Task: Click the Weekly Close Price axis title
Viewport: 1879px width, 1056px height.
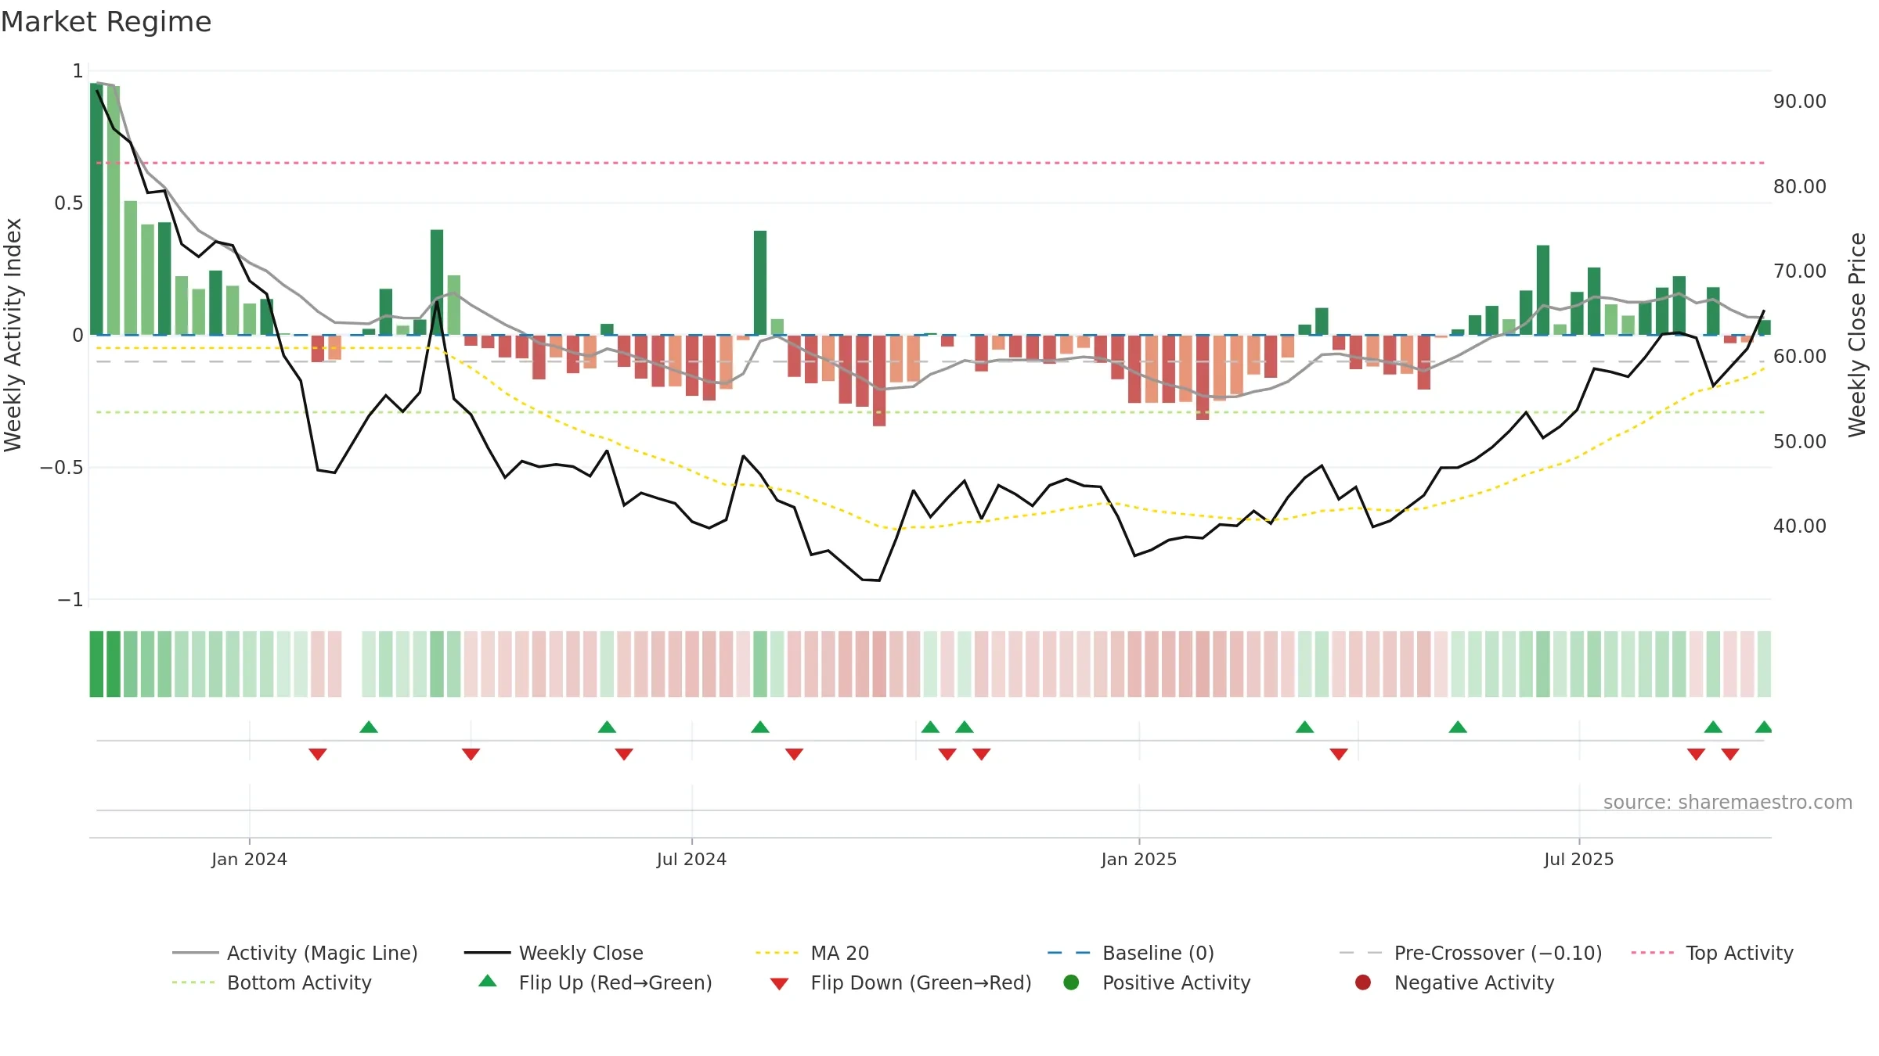Action: [x=1857, y=335]
